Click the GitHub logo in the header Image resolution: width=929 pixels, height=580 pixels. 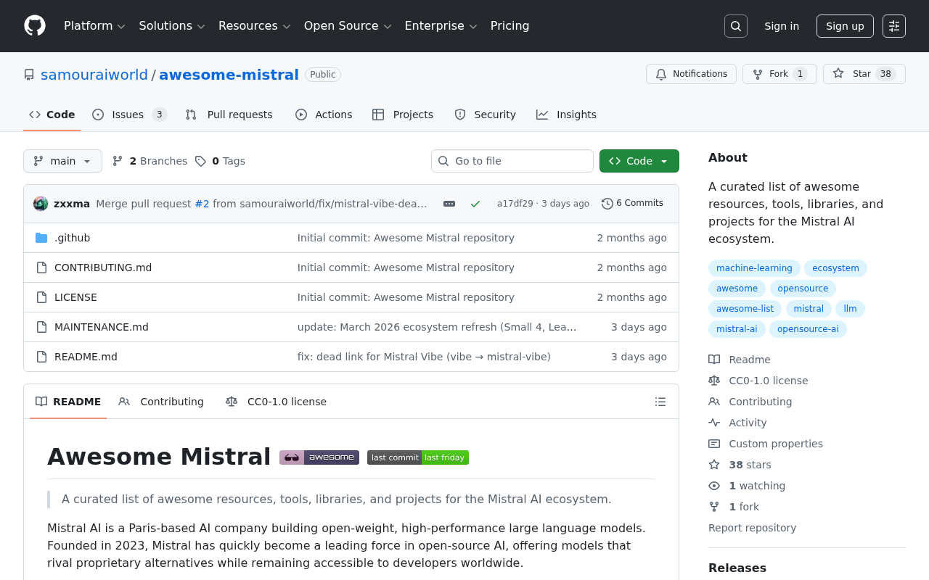pyautogui.click(x=34, y=26)
